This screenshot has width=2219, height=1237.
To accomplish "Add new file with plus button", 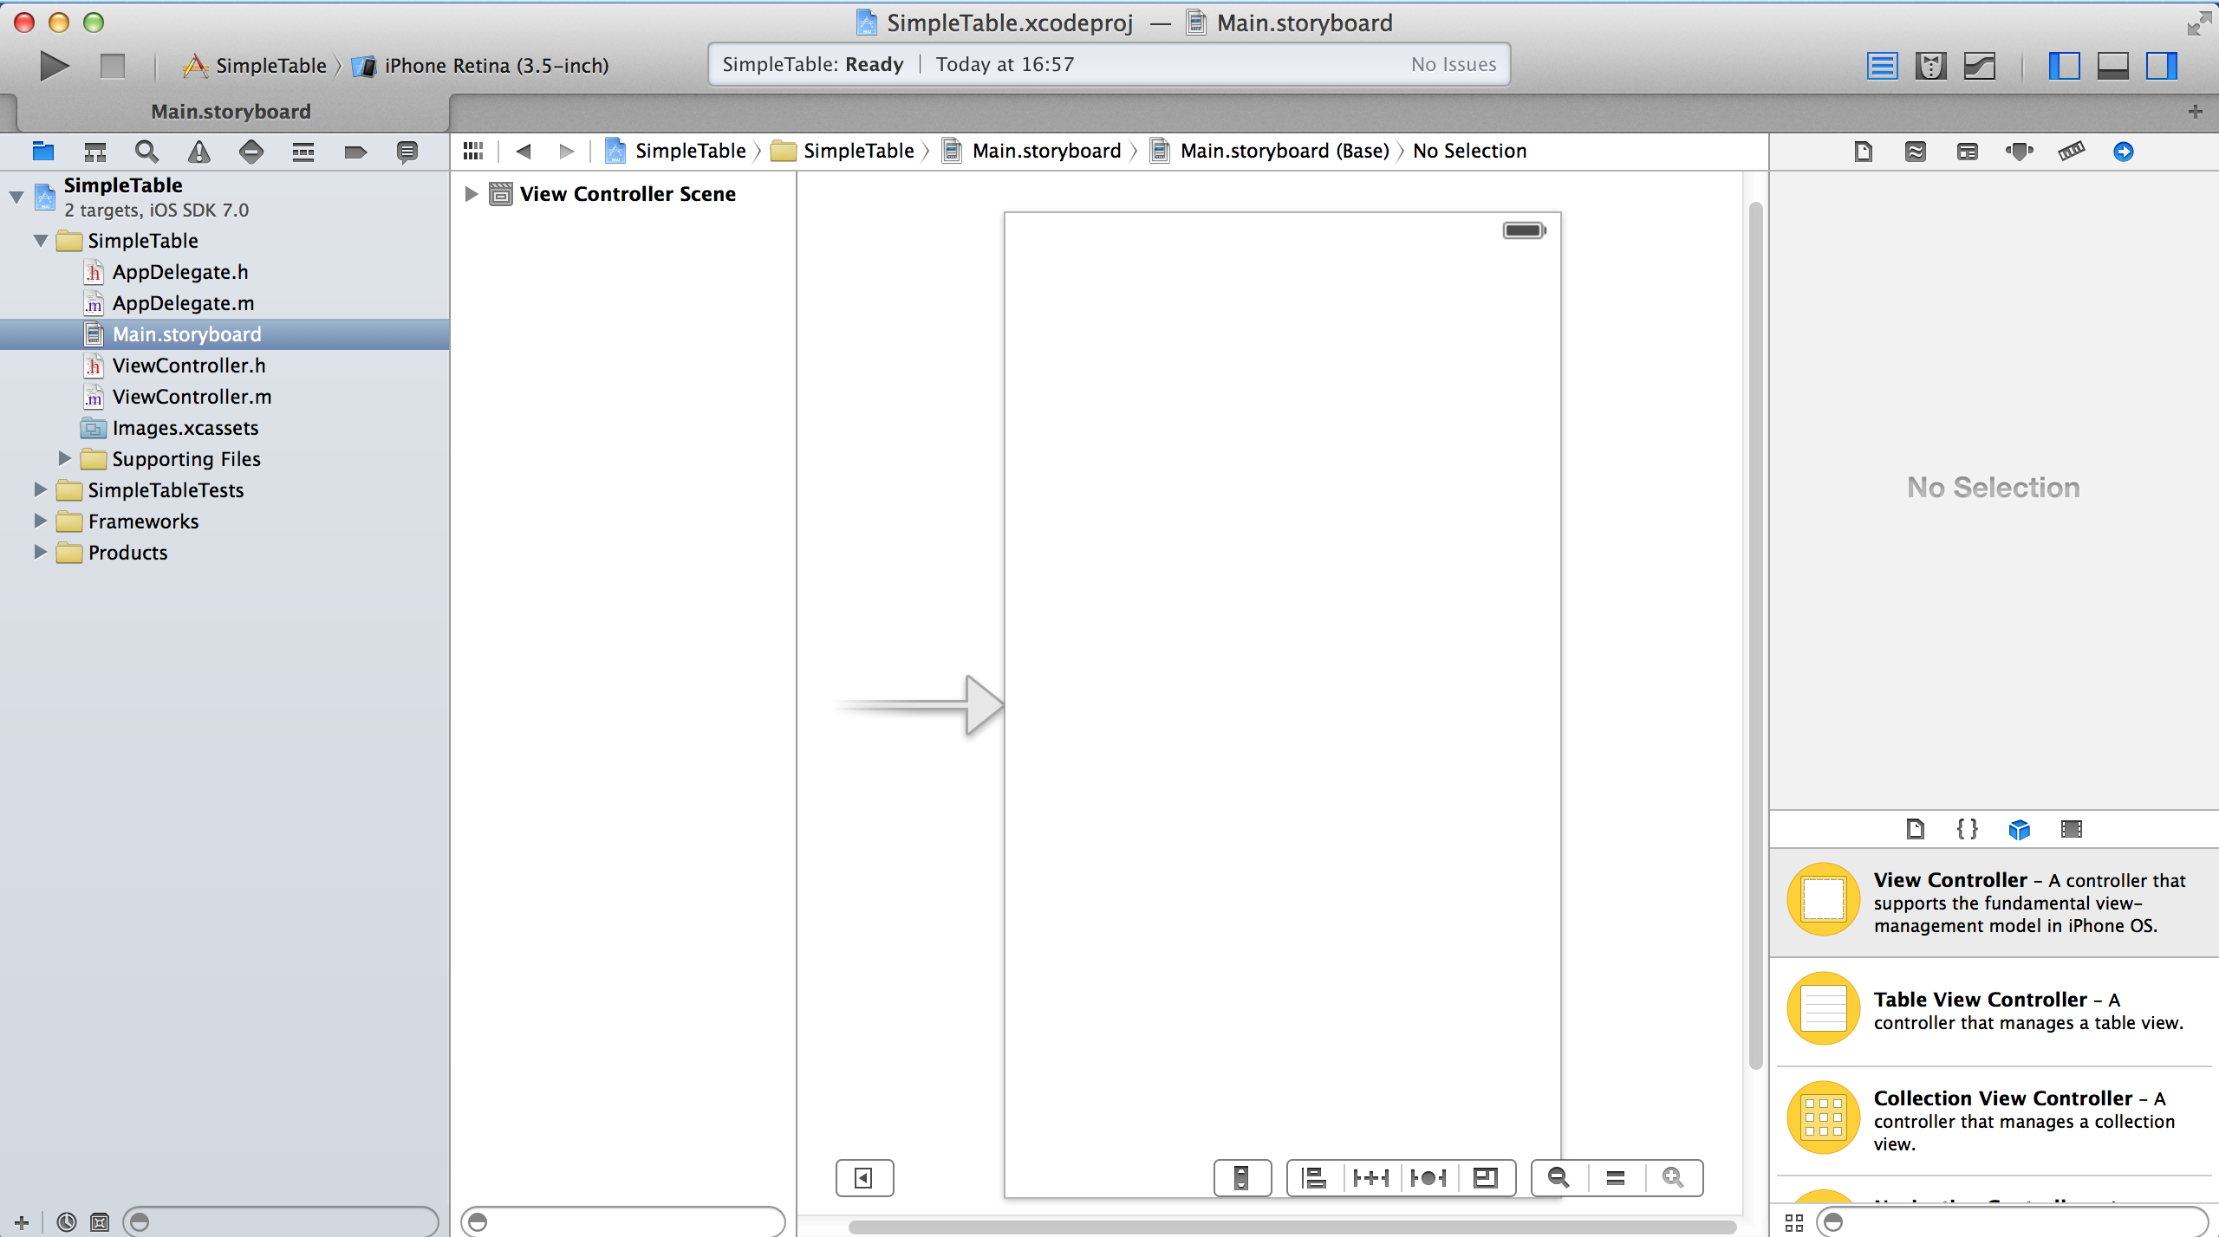I will tap(22, 1222).
